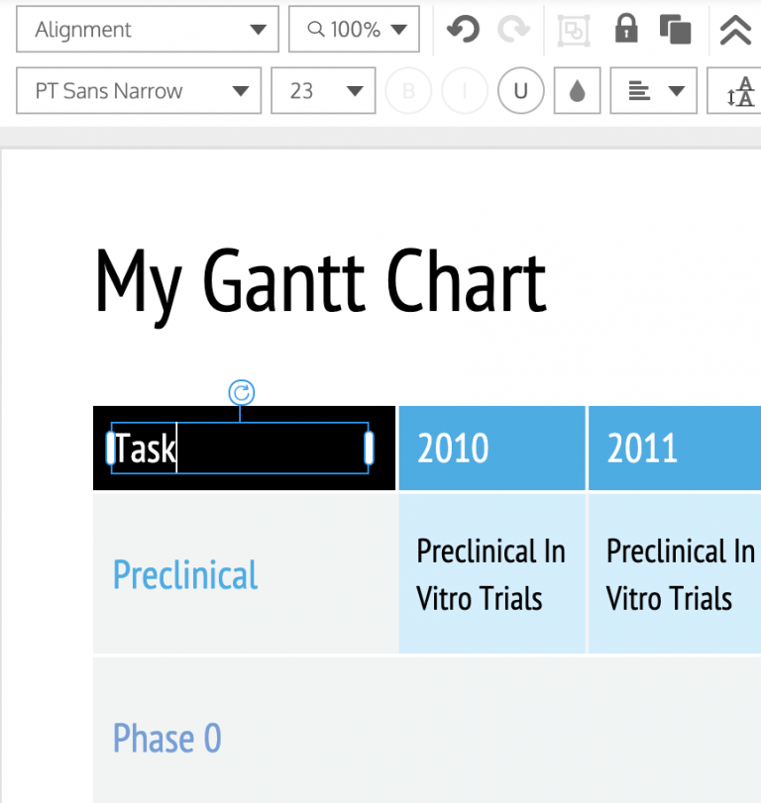
Task: Toggle italic formatting
Action: pyautogui.click(x=465, y=90)
